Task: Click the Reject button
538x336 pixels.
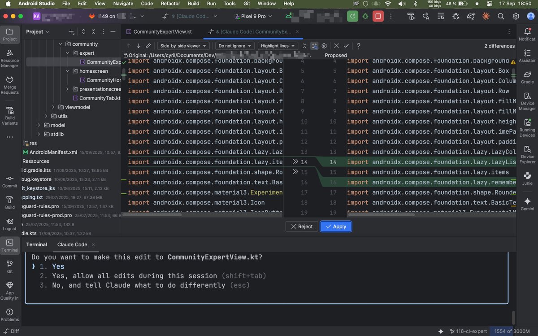Action: pyautogui.click(x=302, y=227)
